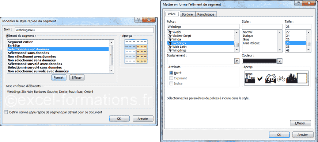Screen dimensions: 318x142
Task: Switch to the Police tab
Action: point(172,14)
